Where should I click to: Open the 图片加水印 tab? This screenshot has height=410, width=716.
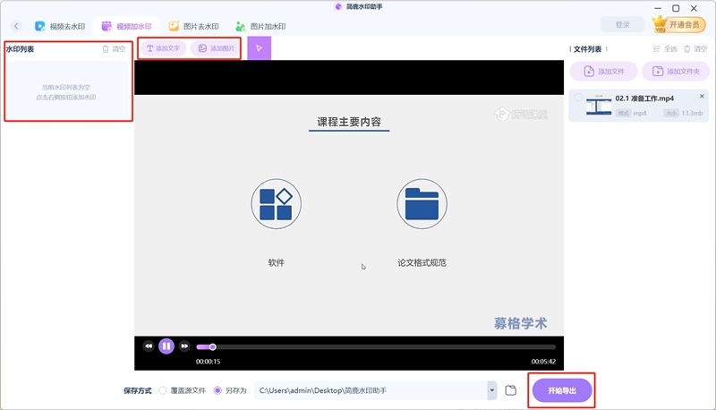[260, 27]
